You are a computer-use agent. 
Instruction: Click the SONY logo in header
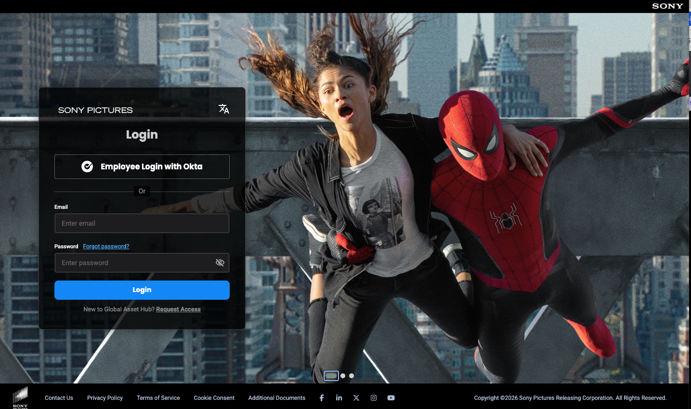coord(667,6)
